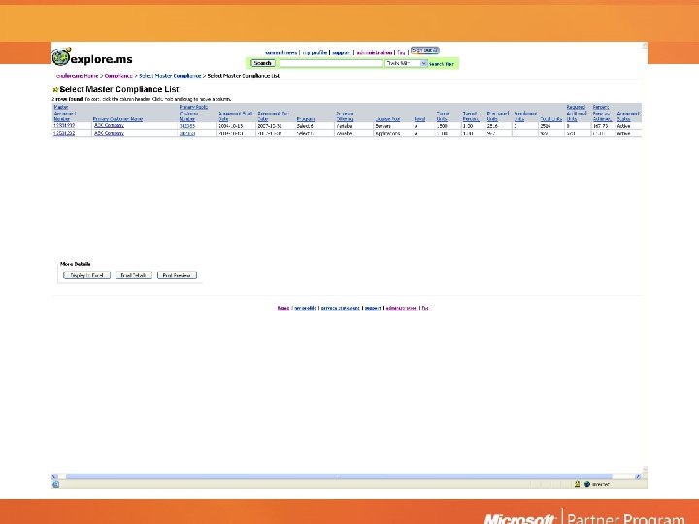This screenshot has height=524, width=699.
Task: Sort by Target Percent column header
Action: [471, 116]
